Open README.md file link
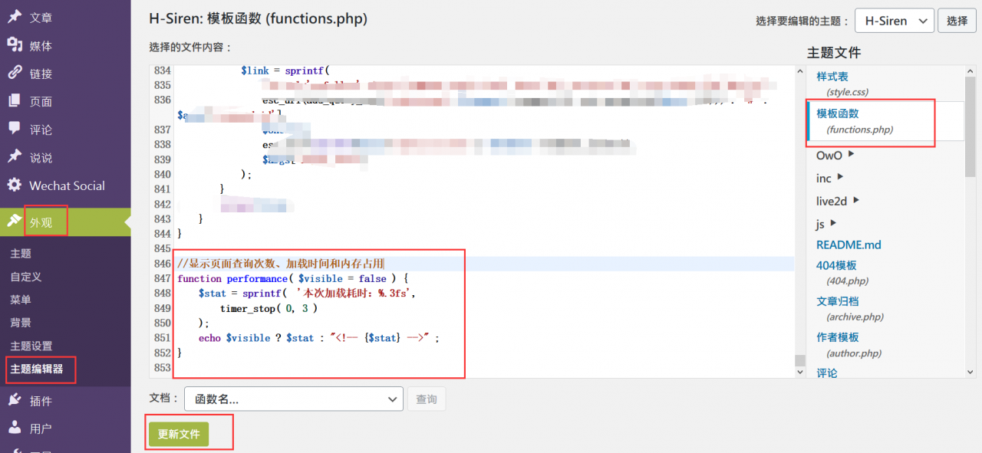 [849, 245]
